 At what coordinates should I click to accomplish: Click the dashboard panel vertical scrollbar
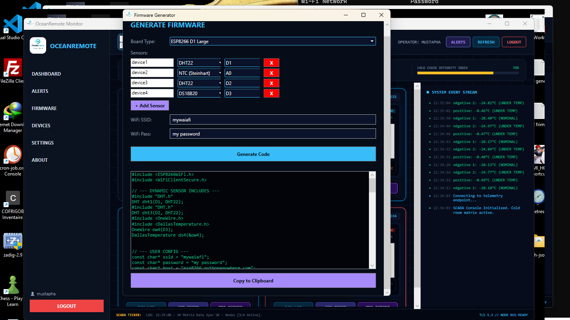coord(417,196)
